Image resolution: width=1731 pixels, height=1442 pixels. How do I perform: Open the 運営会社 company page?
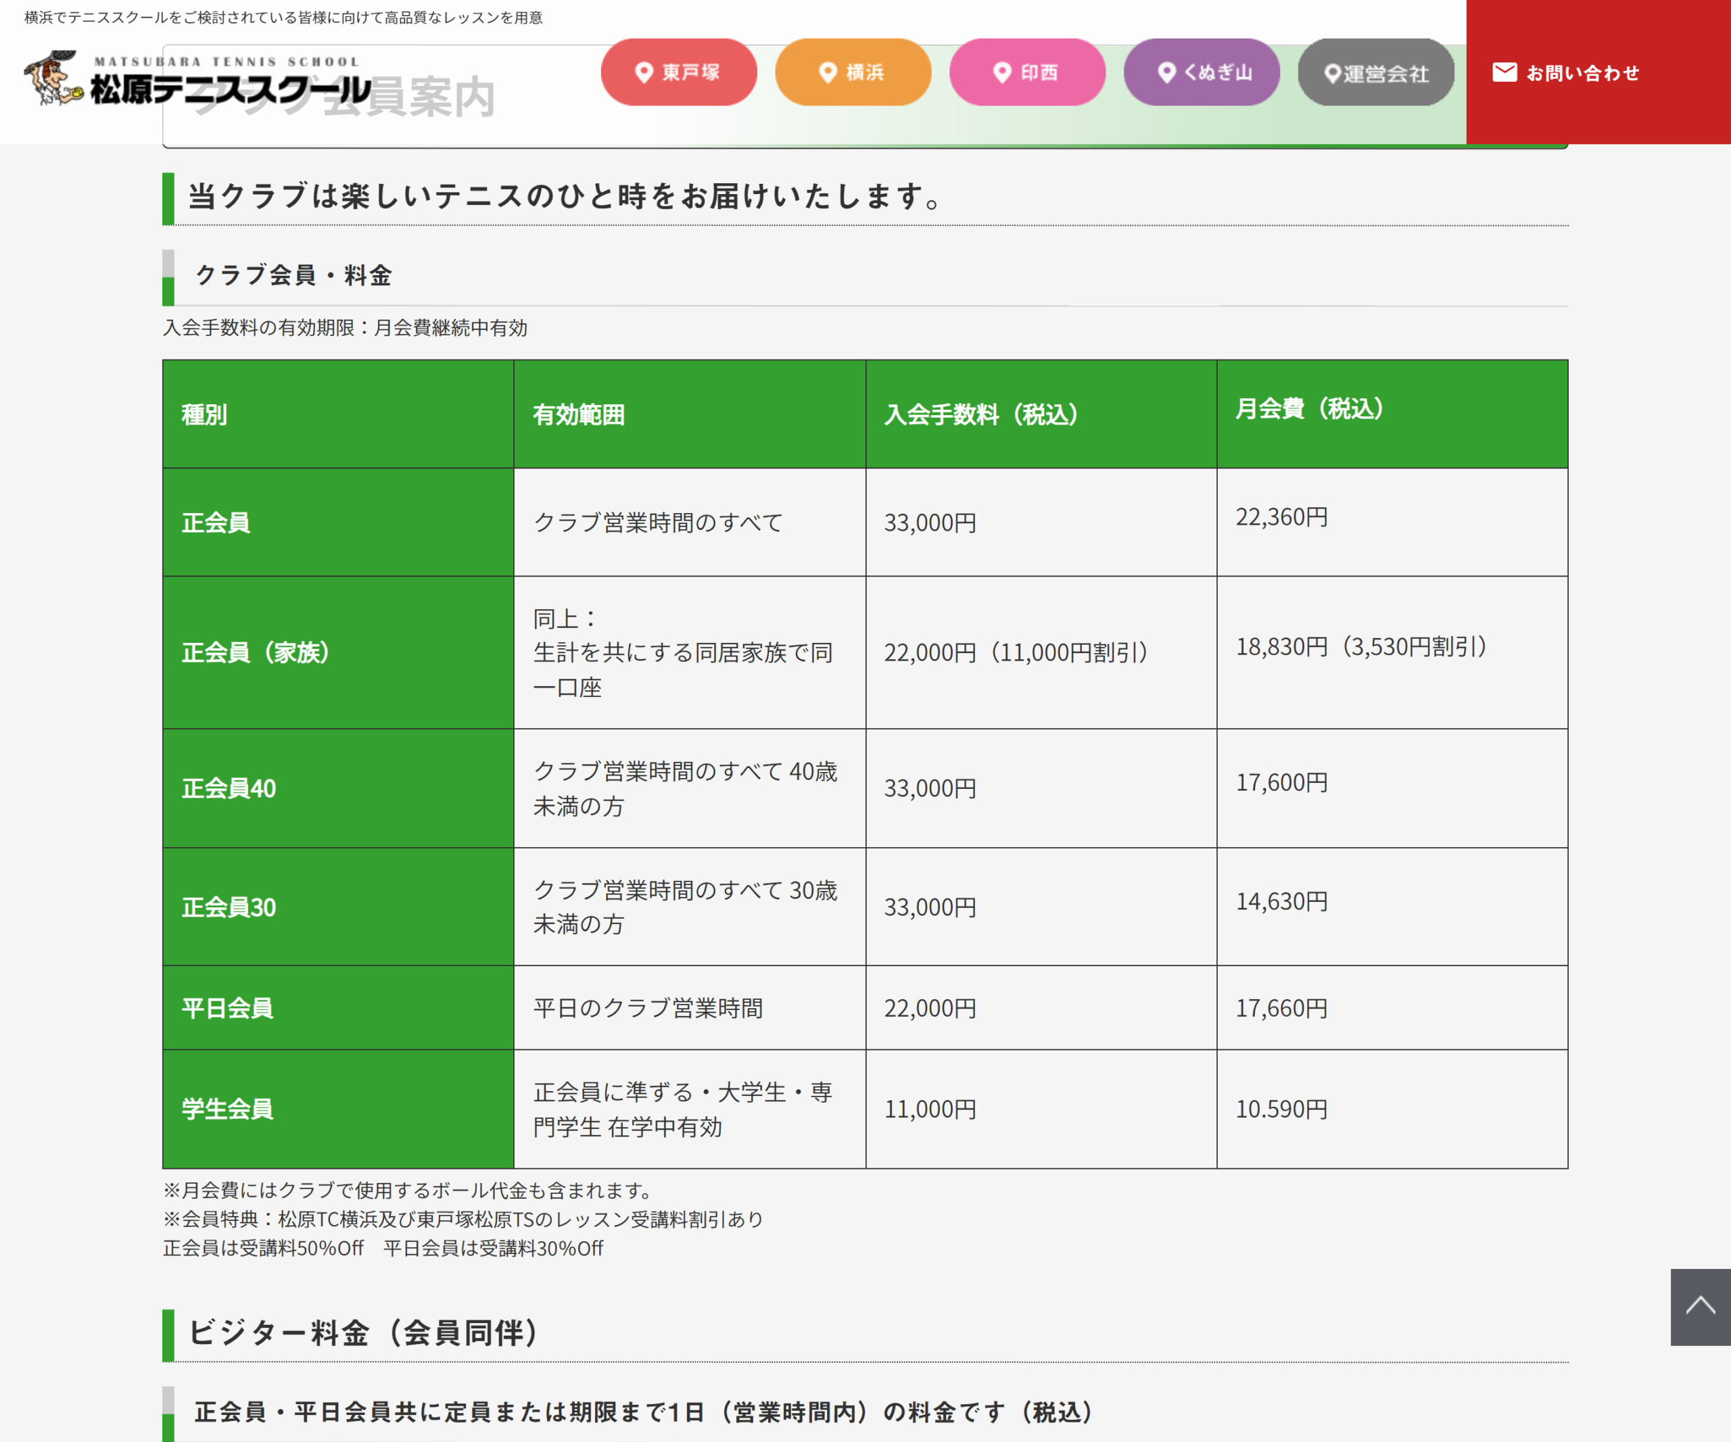point(1376,72)
